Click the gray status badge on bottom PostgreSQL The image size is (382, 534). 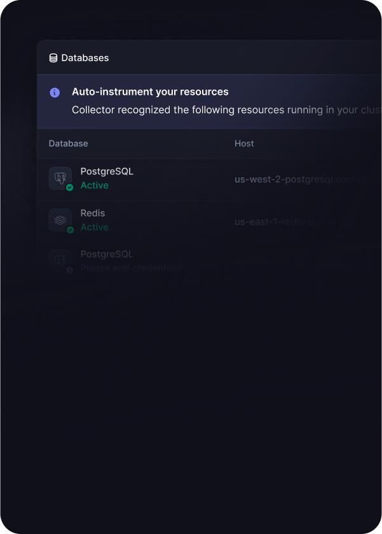click(x=70, y=270)
